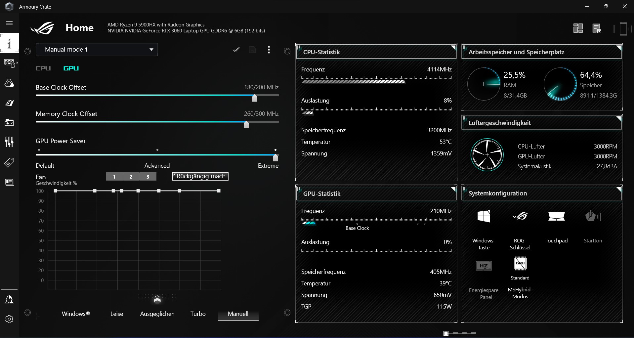Select the leftmost fan curve point
Viewport: 634px width, 338px height.
56,191
